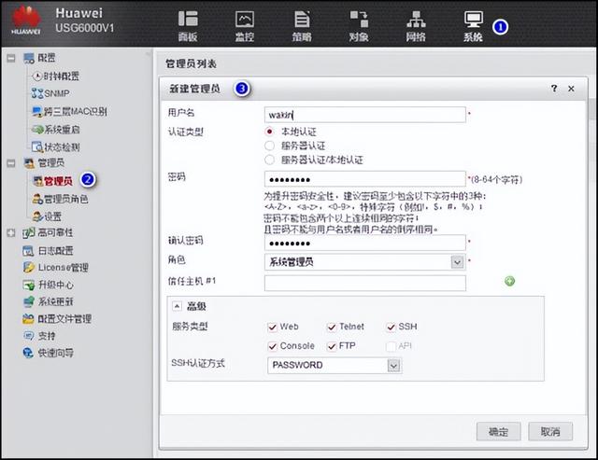Select 服务器认证 radio button
The height and width of the screenshot is (460, 598).
click(270, 146)
